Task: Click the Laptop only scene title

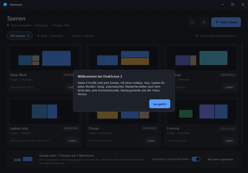Action: click(19, 128)
